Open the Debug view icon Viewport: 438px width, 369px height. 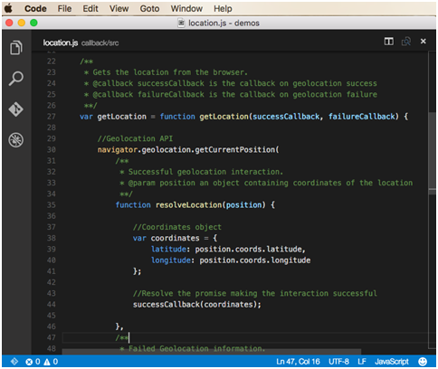(16, 140)
